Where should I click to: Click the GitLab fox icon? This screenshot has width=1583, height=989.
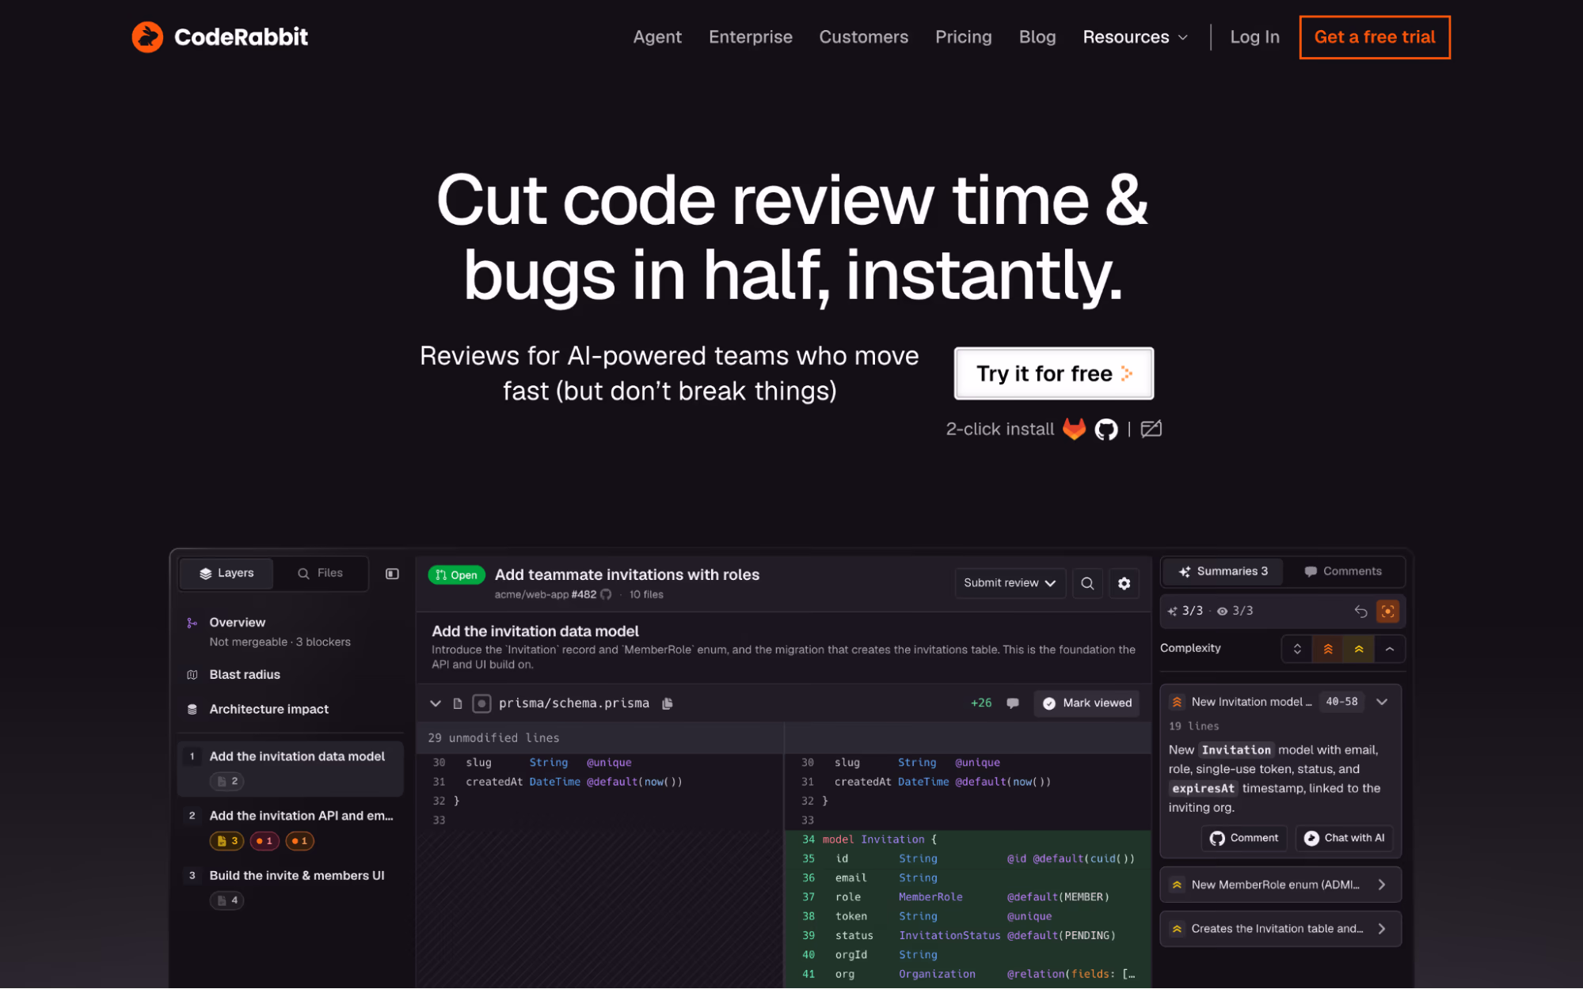click(1074, 429)
